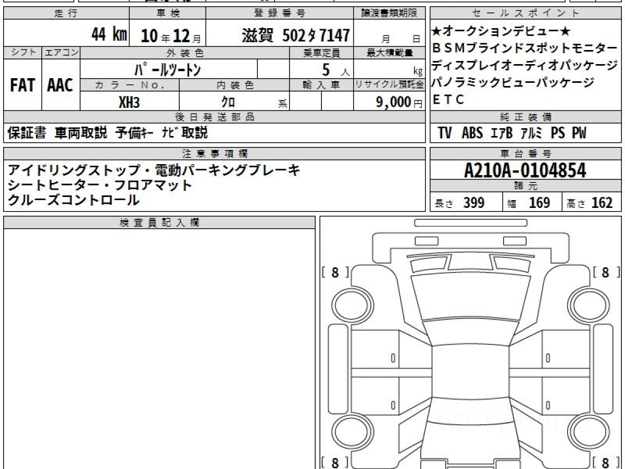Screen dimensions: 625x469
Task: Click the 諸元 header
Action: coord(526,186)
